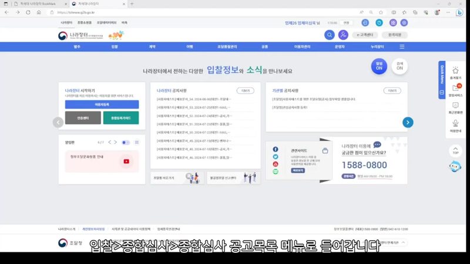This screenshot has width=470, height=264.
Task: Show next 알림판 item arrow
Action: (115, 142)
